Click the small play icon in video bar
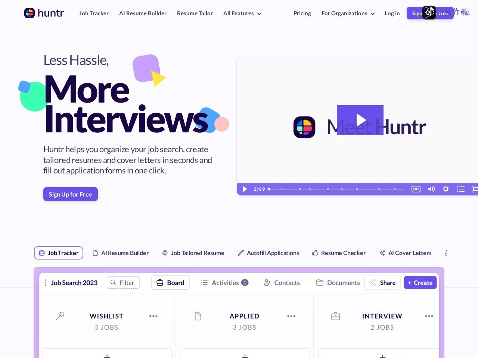Screen dimensions: 478x358 point(245,189)
